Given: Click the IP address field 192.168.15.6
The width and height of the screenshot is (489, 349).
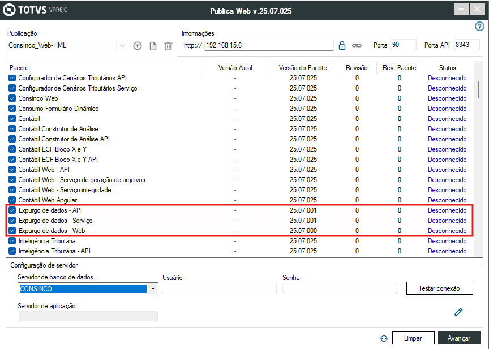Looking at the screenshot, I should point(269,45).
